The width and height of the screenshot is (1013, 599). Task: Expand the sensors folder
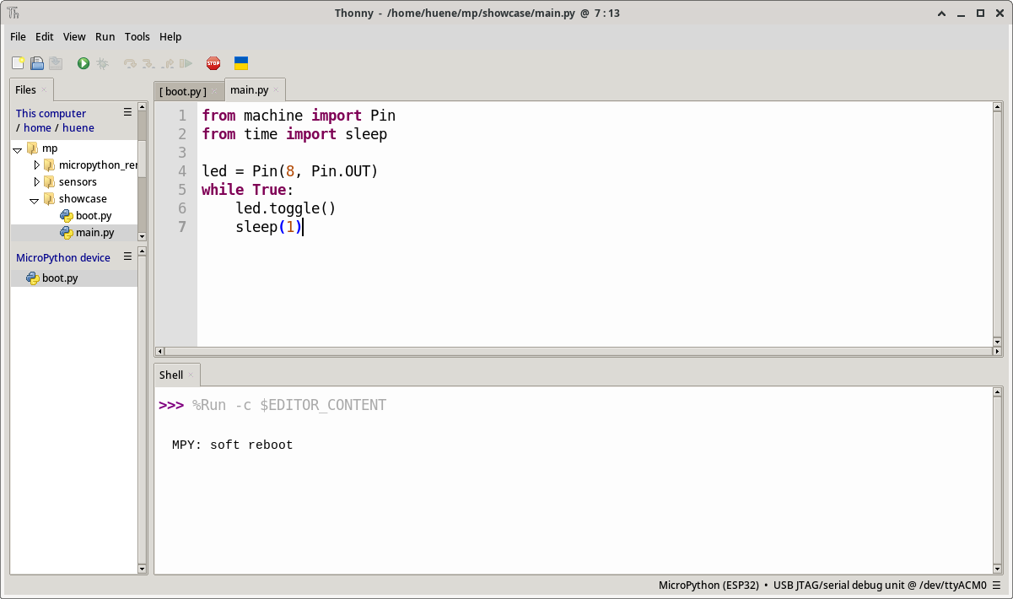tap(36, 182)
